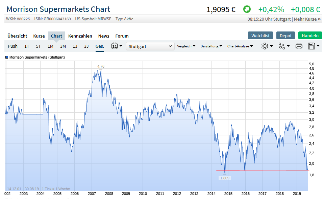Select the 1M time range

(x=50, y=46)
